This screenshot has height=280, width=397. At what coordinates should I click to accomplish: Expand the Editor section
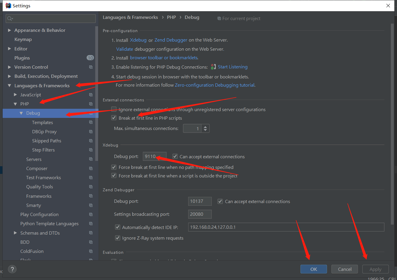9,49
